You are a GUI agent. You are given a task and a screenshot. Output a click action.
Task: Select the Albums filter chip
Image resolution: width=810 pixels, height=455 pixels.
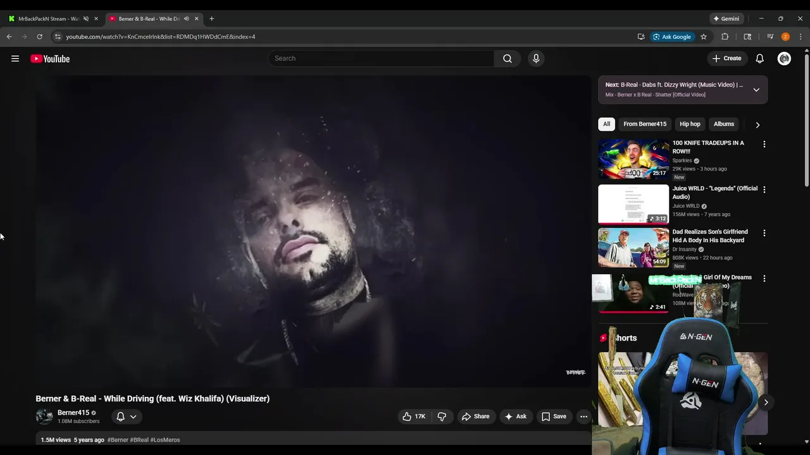click(x=724, y=124)
